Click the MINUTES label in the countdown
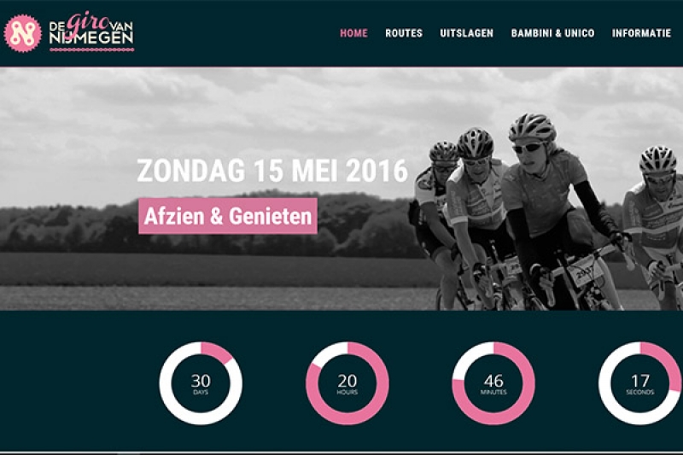Image resolution: width=683 pixels, height=455 pixels. pos(493,393)
